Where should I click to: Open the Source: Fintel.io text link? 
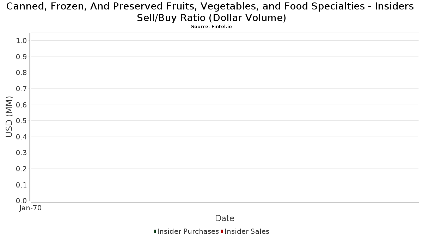click(211, 27)
